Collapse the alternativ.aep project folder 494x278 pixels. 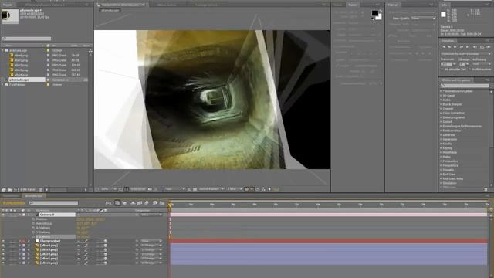point(3,50)
